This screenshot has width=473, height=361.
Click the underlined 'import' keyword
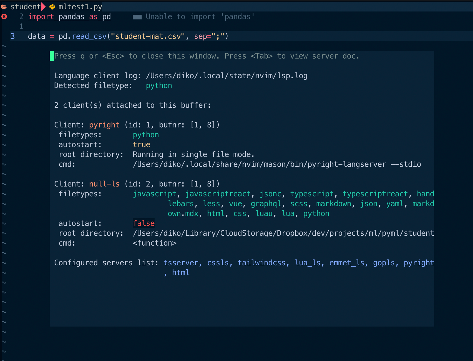pyautogui.click(x=41, y=17)
